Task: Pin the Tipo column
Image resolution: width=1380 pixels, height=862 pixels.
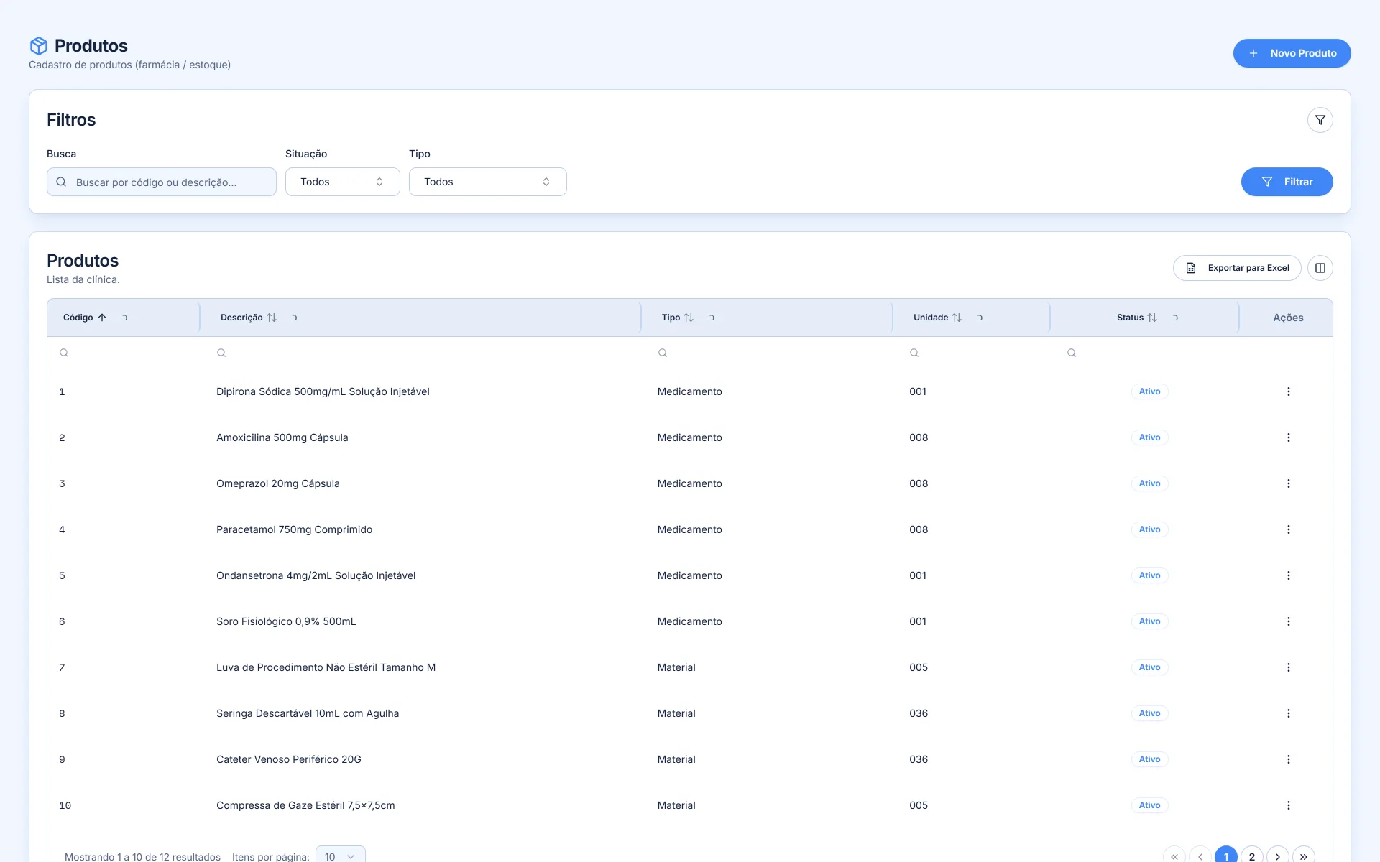Action: (x=712, y=318)
